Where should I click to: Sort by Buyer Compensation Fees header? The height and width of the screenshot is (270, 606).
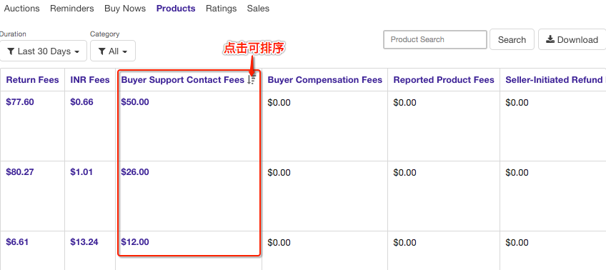pyautogui.click(x=325, y=80)
